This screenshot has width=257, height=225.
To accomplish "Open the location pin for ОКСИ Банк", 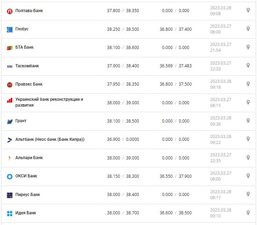I will tap(248, 176).
